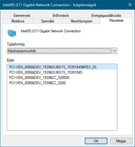Close the tulajdonságok dialog window
Screen dimensions: 135x147
tap(130, 5)
